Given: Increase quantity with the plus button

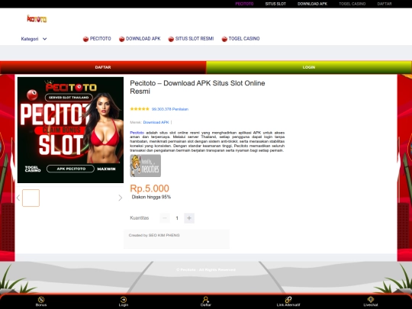Looking at the screenshot, I should tap(189, 218).
